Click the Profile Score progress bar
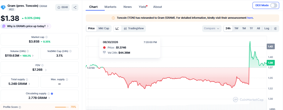 tap(62, 107)
